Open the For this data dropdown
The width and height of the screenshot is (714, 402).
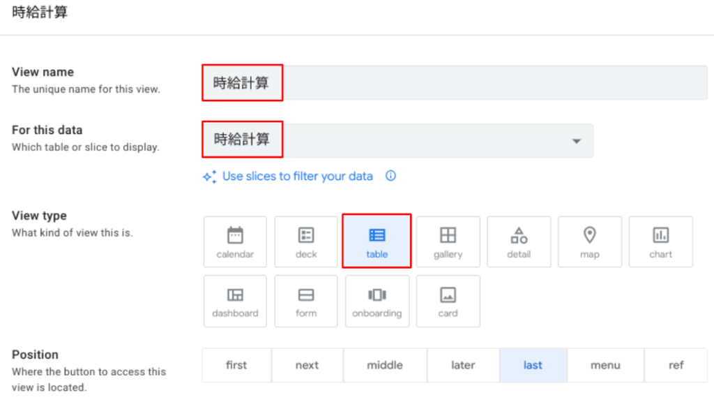click(x=397, y=140)
